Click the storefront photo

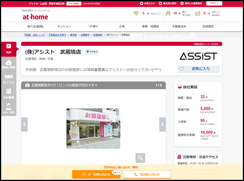point(93,128)
